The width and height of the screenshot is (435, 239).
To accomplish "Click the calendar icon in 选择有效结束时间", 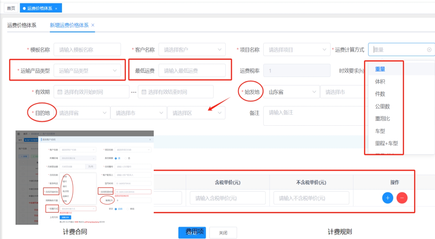I will (144, 92).
